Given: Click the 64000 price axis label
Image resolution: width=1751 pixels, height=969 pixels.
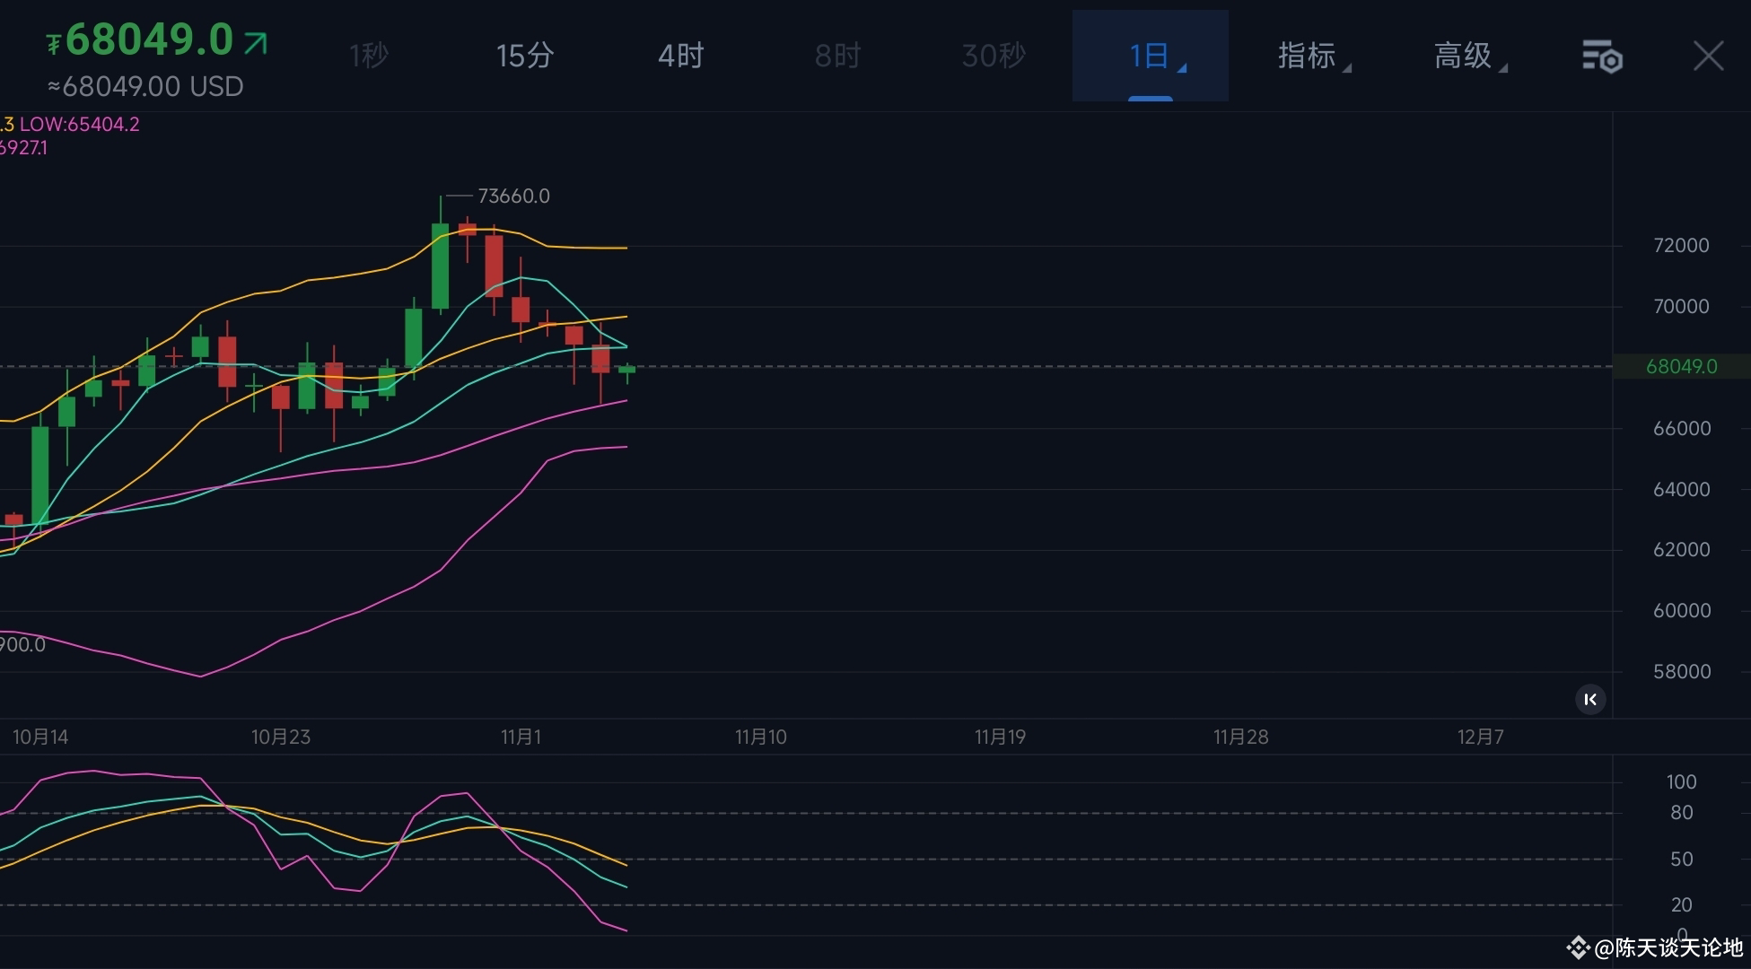Looking at the screenshot, I should click(x=1681, y=490).
